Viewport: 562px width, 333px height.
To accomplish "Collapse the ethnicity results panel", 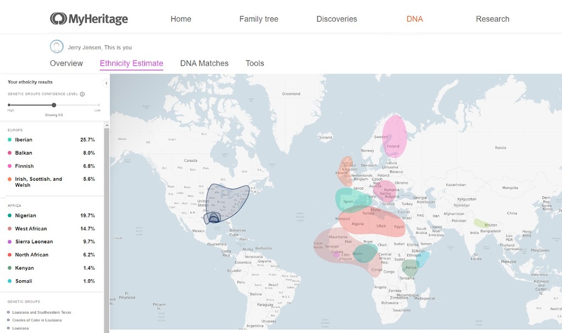I will coord(106,83).
